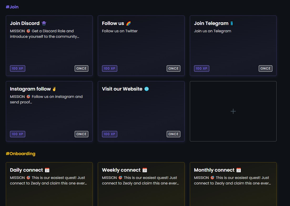Open the Join Discord quest title

[25, 23]
